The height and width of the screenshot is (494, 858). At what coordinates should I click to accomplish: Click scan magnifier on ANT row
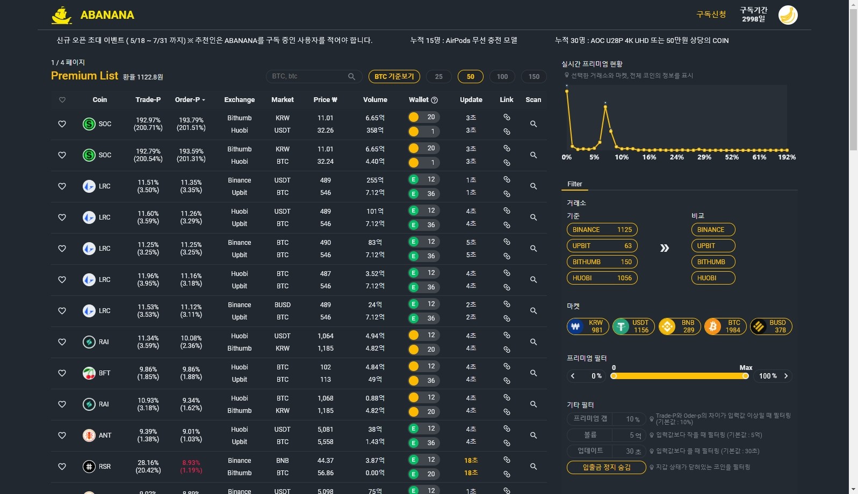(x=533, y=435)
